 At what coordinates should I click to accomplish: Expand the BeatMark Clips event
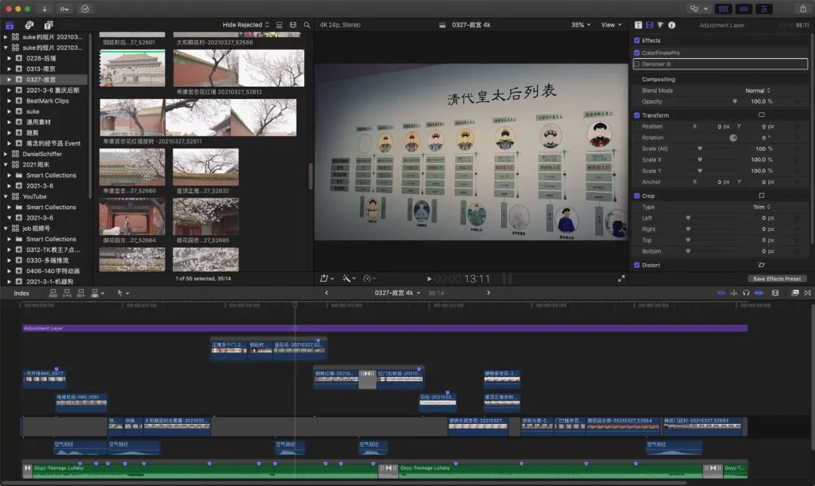click(9, 101)
